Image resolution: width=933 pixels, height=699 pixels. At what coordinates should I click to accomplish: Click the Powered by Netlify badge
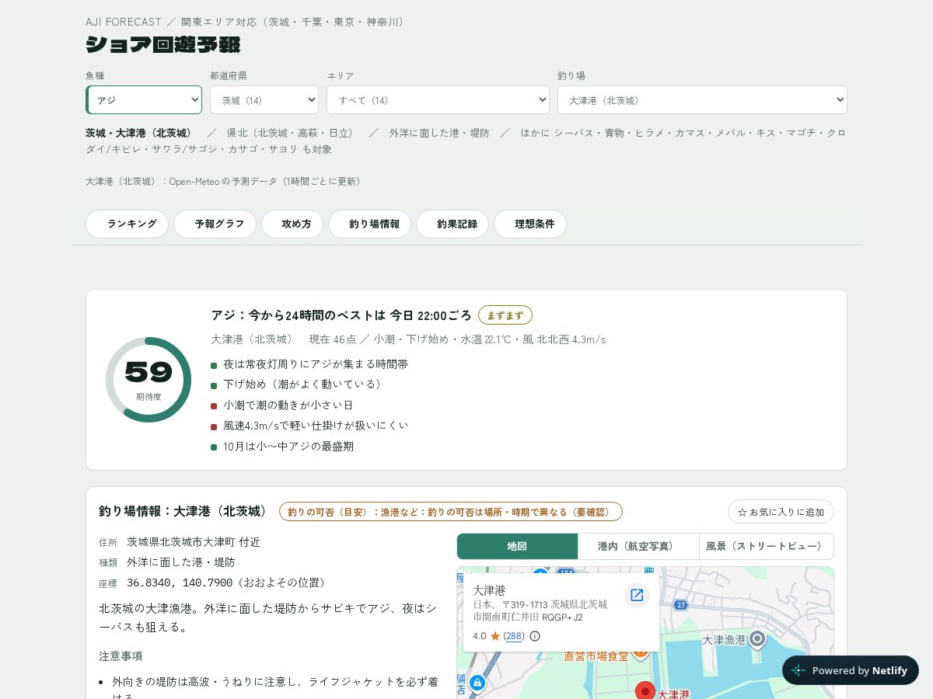(851, 670)
